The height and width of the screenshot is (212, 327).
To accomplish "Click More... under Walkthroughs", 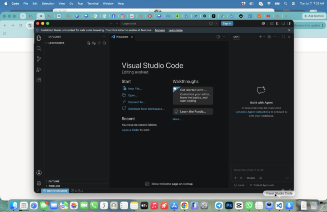I will 177,119.
